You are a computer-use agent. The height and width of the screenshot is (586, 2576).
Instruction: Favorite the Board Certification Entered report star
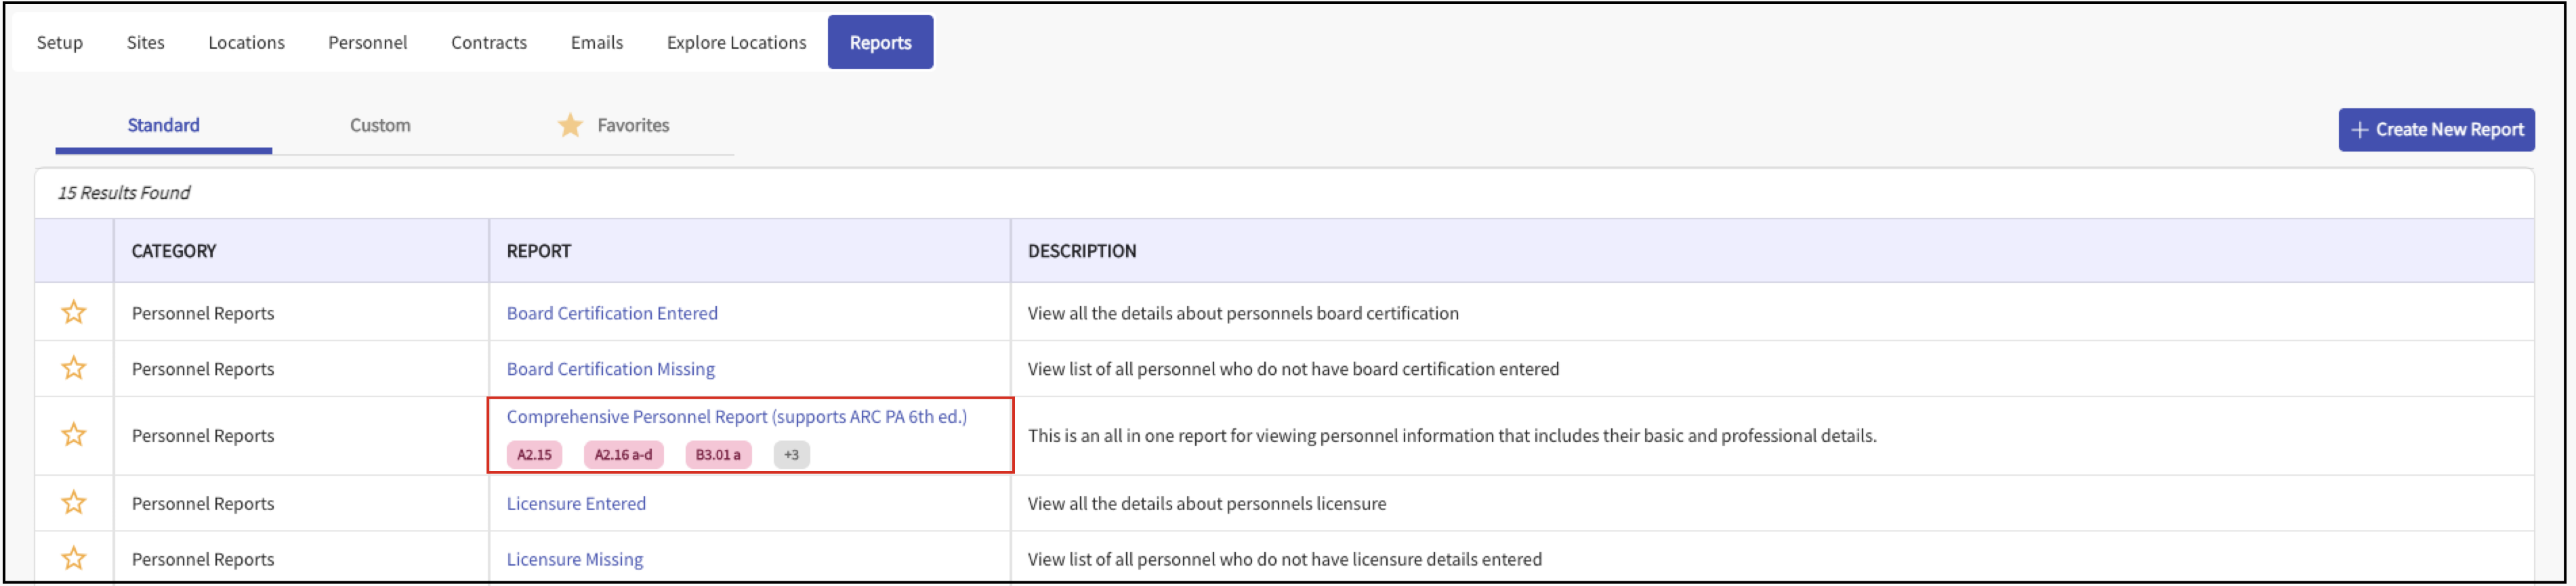tap(73, 313)
